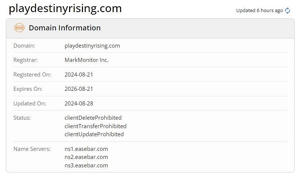Click the clientUpdateProhibited status
The height and width of the screenshot is (175, 301).
click(x=94, y=134)
